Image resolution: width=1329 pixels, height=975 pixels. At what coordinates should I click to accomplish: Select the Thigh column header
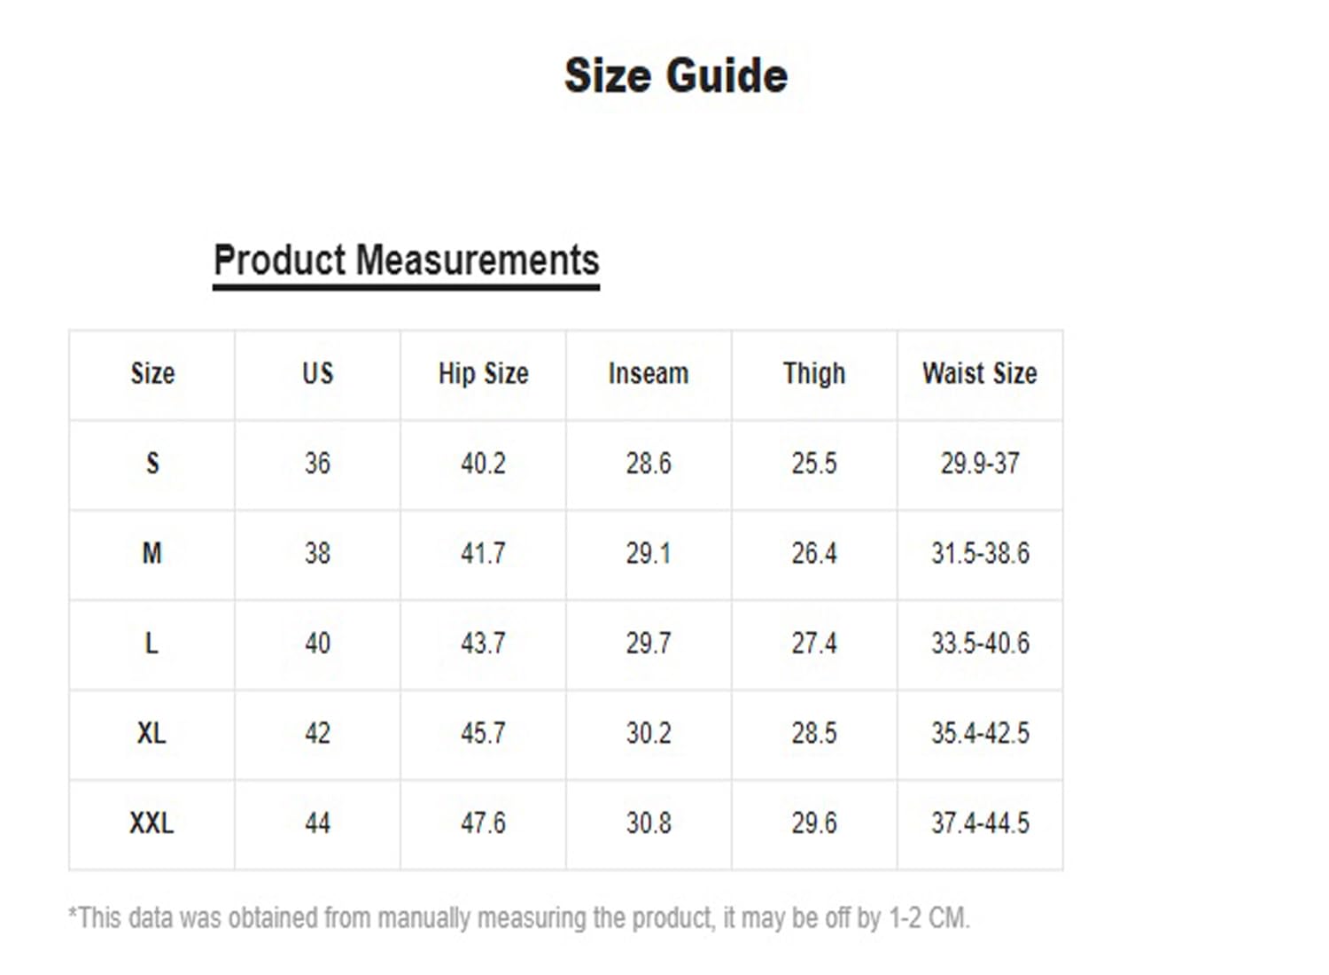pyautogui.click(x=814, y=373)
